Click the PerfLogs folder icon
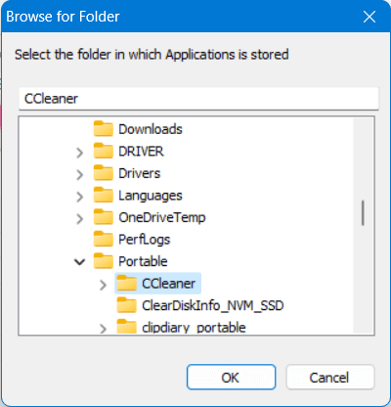Image resolution: width=391 pixels, height=407 pixels. tap(104, 240)
